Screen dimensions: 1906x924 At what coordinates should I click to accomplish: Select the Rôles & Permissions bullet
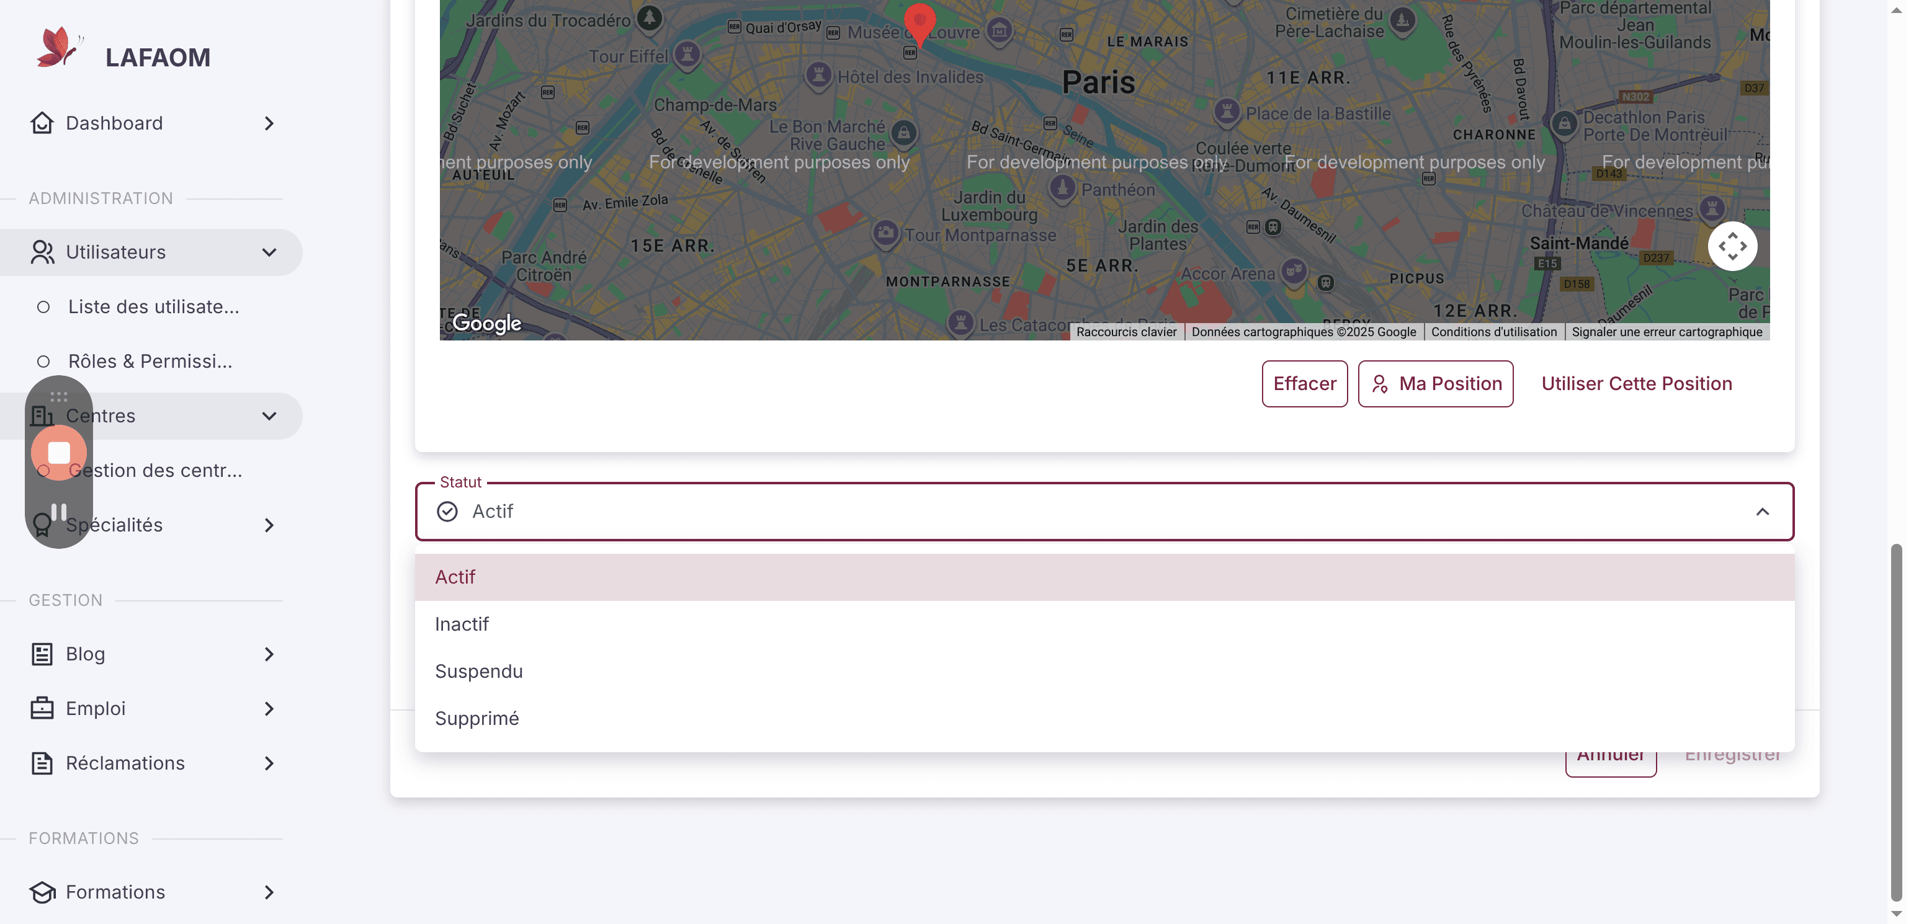pyautogui.click(x=43, y=362)
